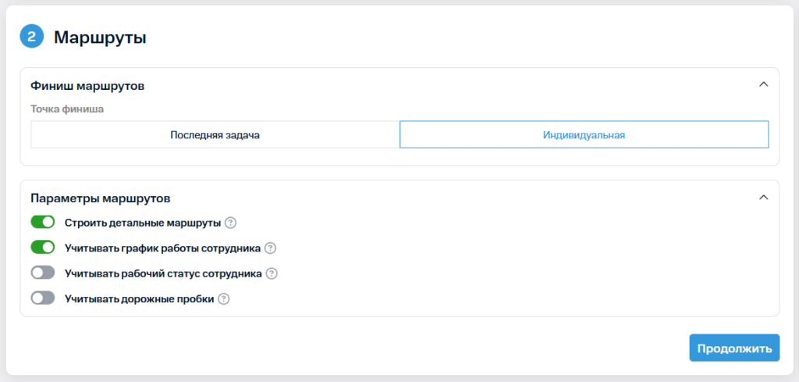Disable the Строить детальные маршруты toggle

tap(43, 223)
